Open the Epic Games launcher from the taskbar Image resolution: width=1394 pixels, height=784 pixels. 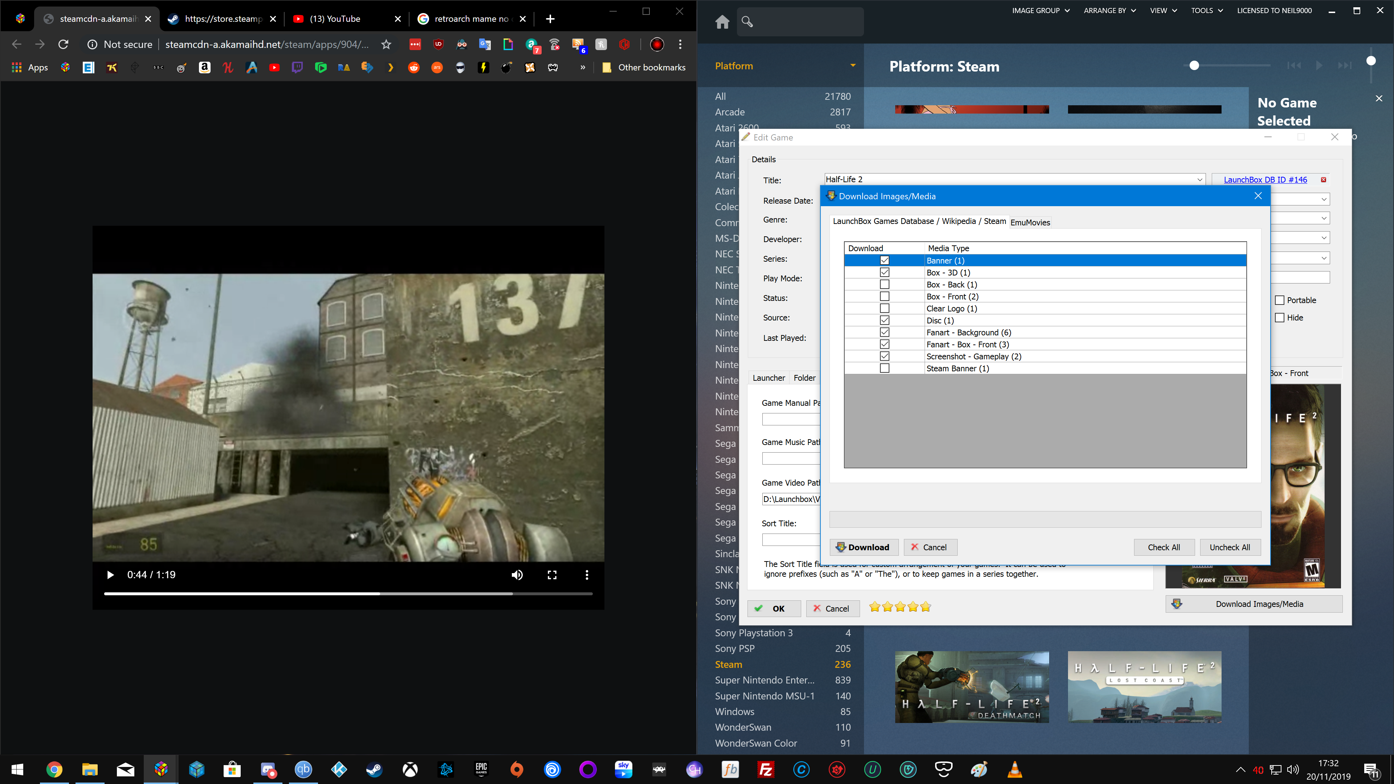tap(481, 769)
